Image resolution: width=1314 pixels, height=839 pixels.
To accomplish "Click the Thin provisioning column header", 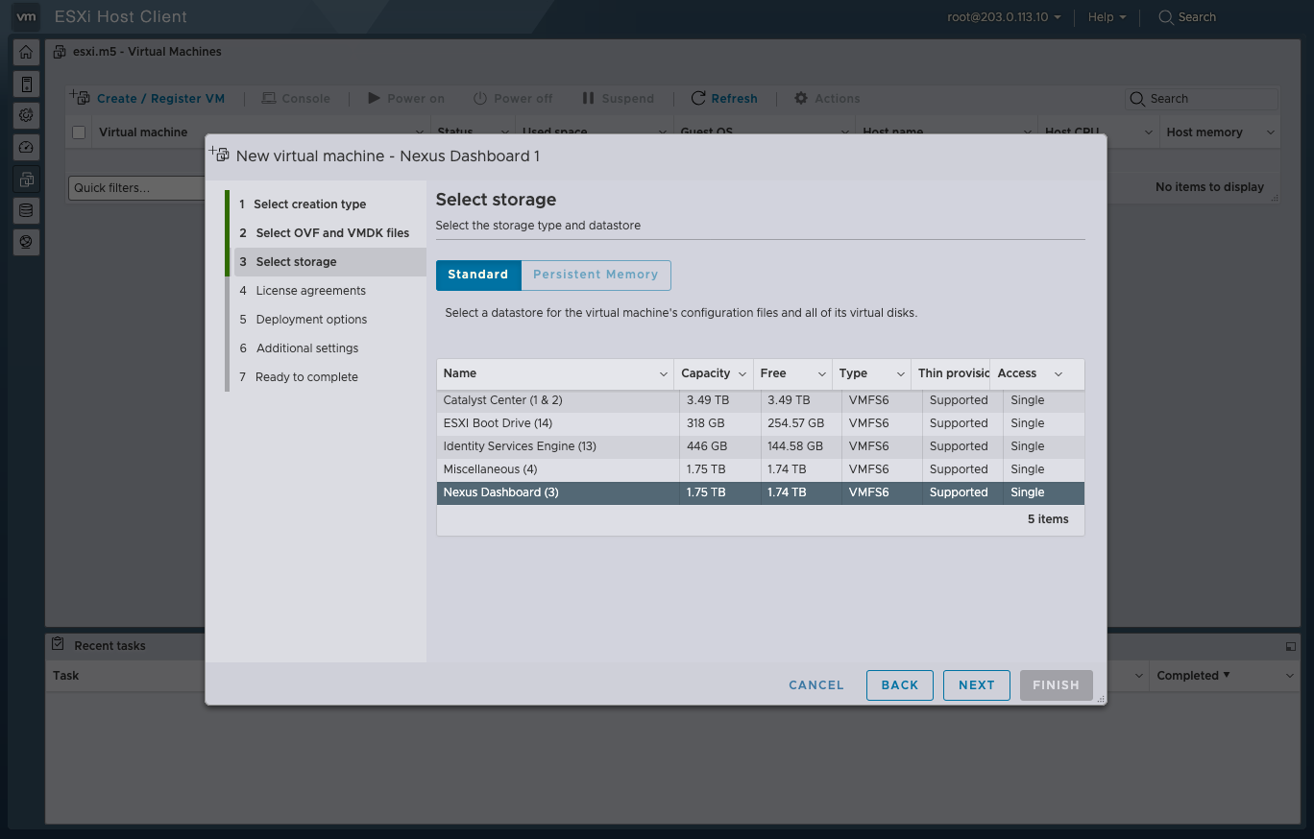I will point(953,373).
